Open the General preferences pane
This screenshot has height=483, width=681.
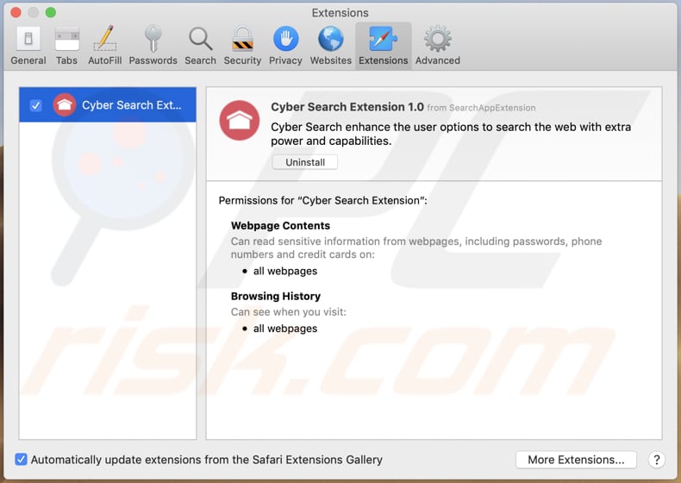tap(28, 45)
